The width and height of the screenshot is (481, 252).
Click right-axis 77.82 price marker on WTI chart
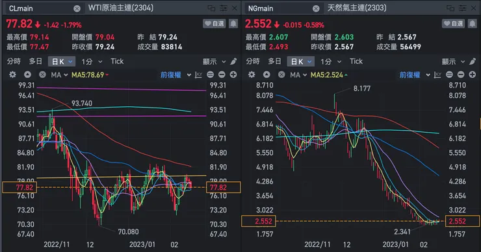click(224, 187)
